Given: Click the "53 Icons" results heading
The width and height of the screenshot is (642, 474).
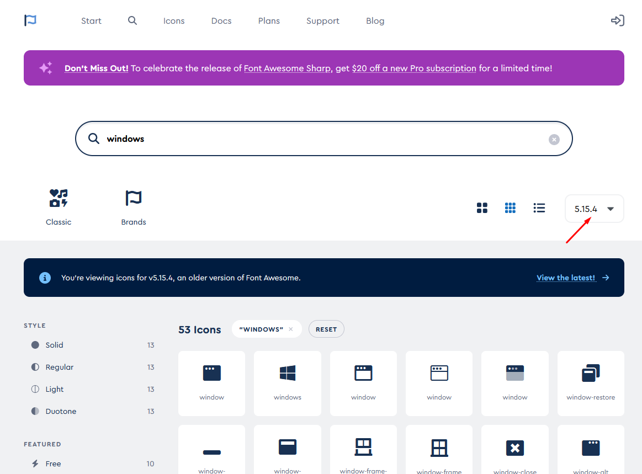Looking at the screenshot, I should coord(200,329).
